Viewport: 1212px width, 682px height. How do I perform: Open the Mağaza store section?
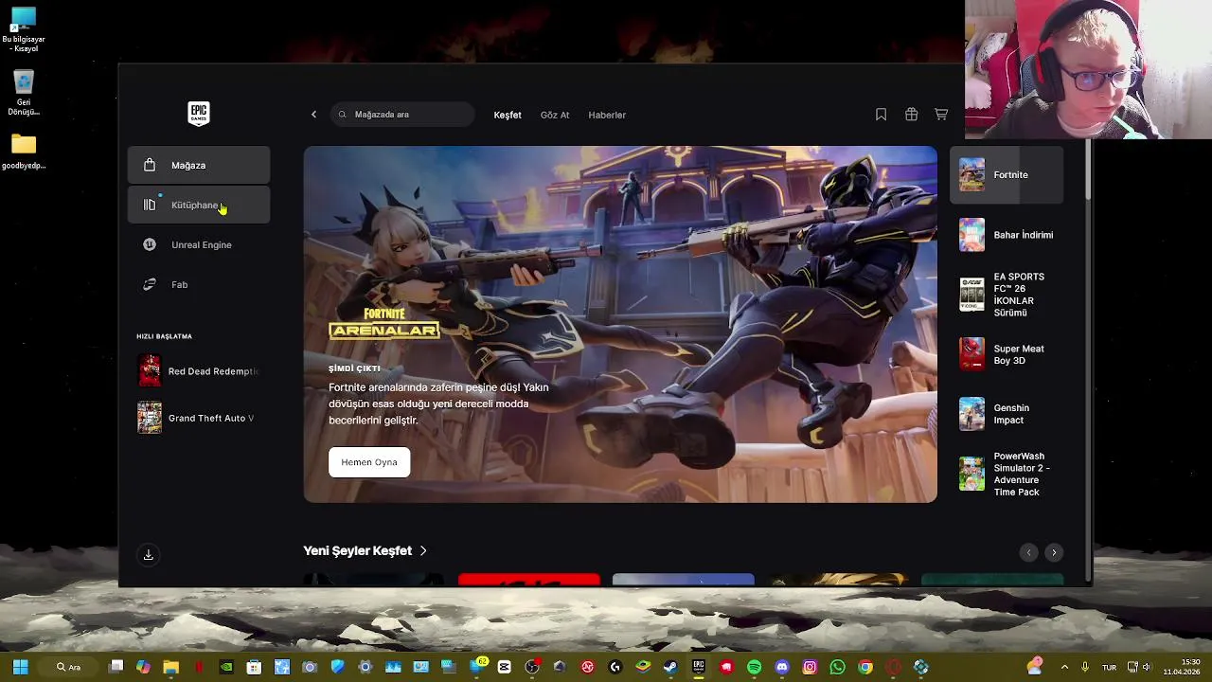tap(199, 165)
